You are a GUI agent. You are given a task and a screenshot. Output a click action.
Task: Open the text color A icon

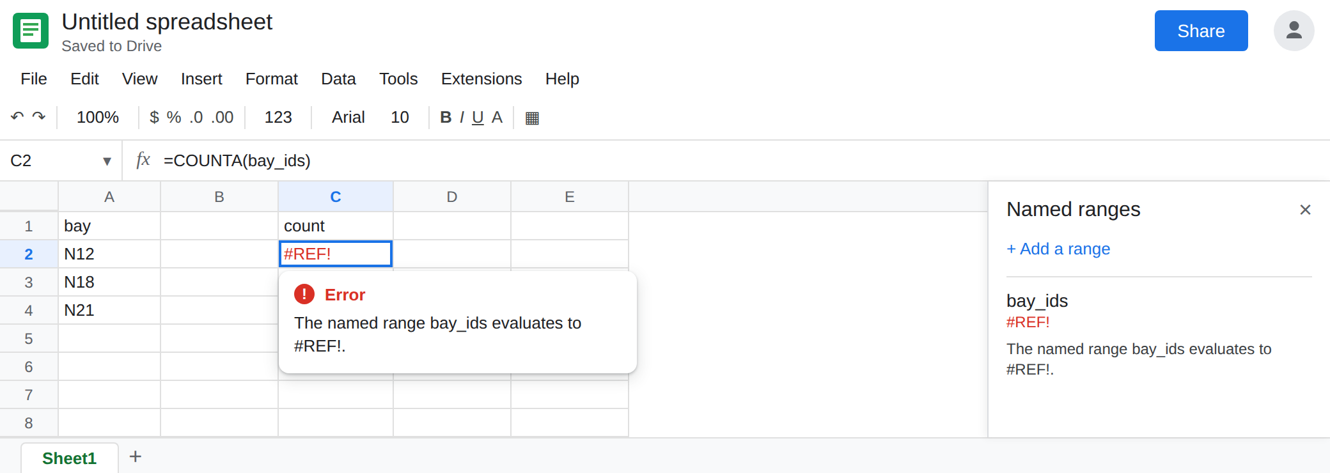[x=497, y=117]
